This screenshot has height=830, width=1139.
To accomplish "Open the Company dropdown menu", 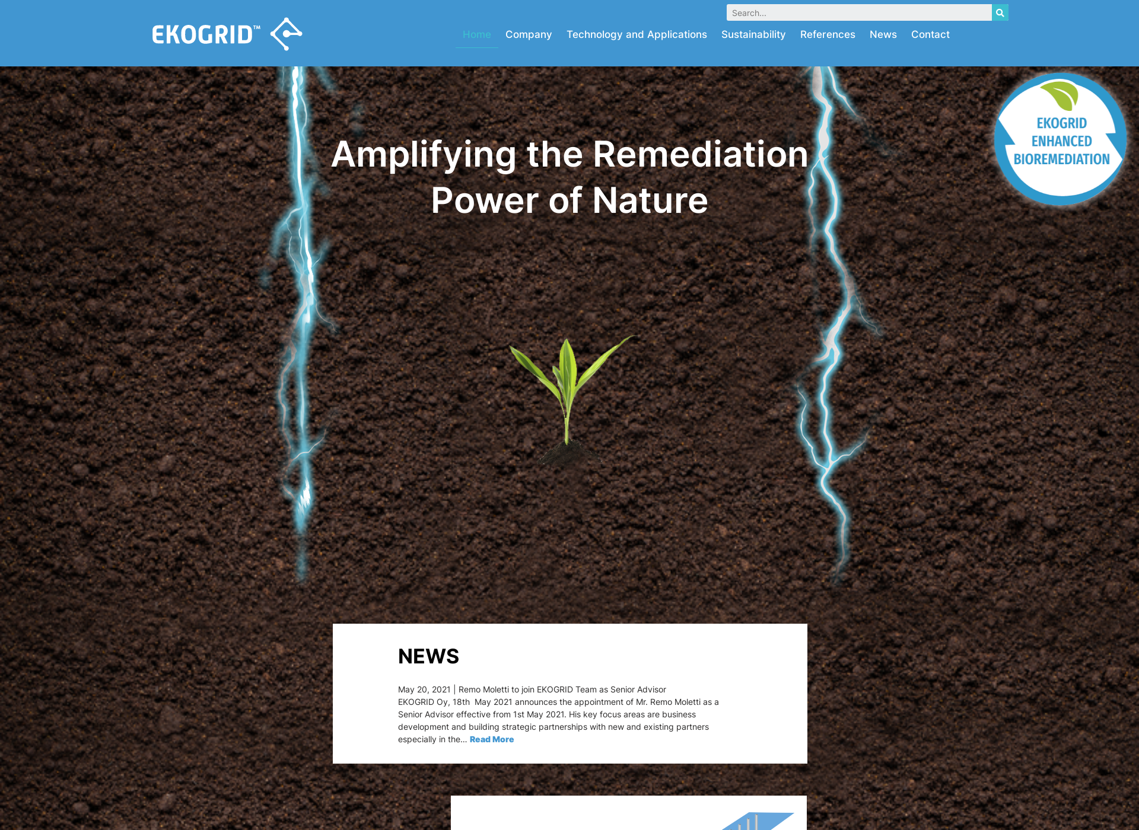I will click(x=528, y=34).
